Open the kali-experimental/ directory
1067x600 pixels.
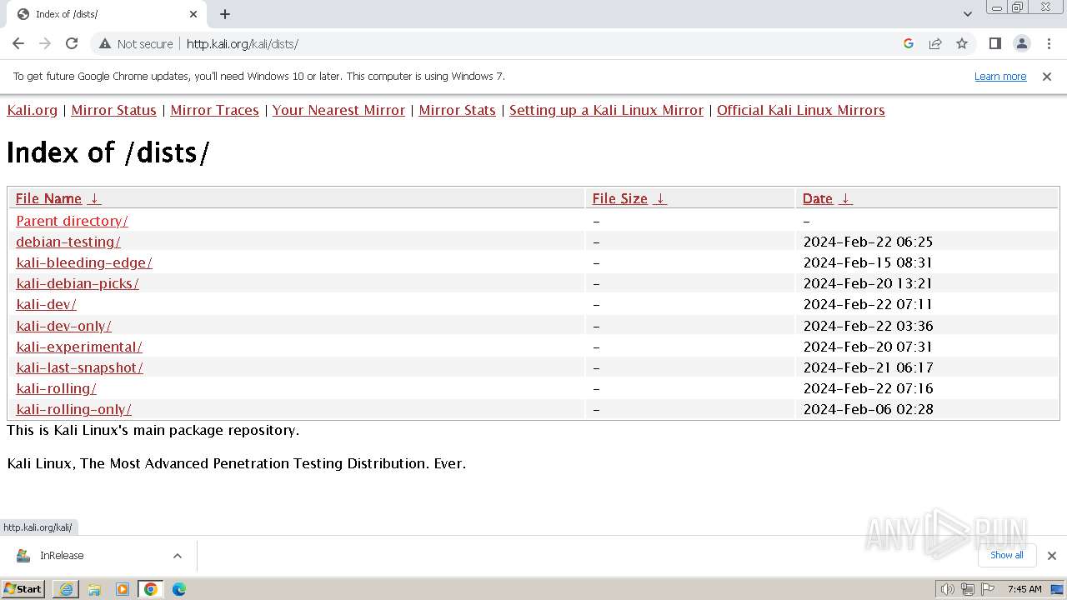click(79, 347)
